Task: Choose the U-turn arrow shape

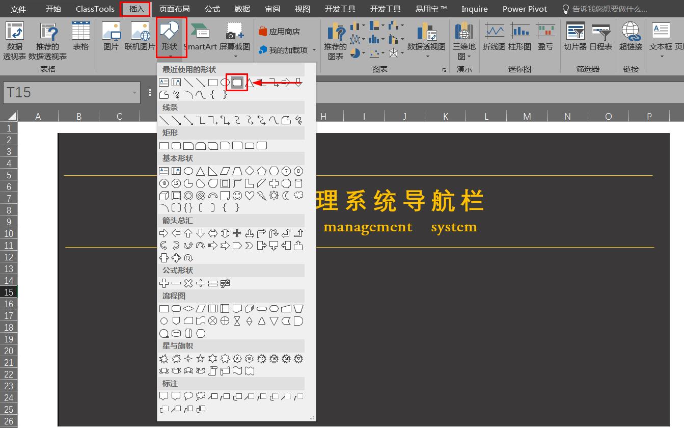Action: tap(274, 233)
